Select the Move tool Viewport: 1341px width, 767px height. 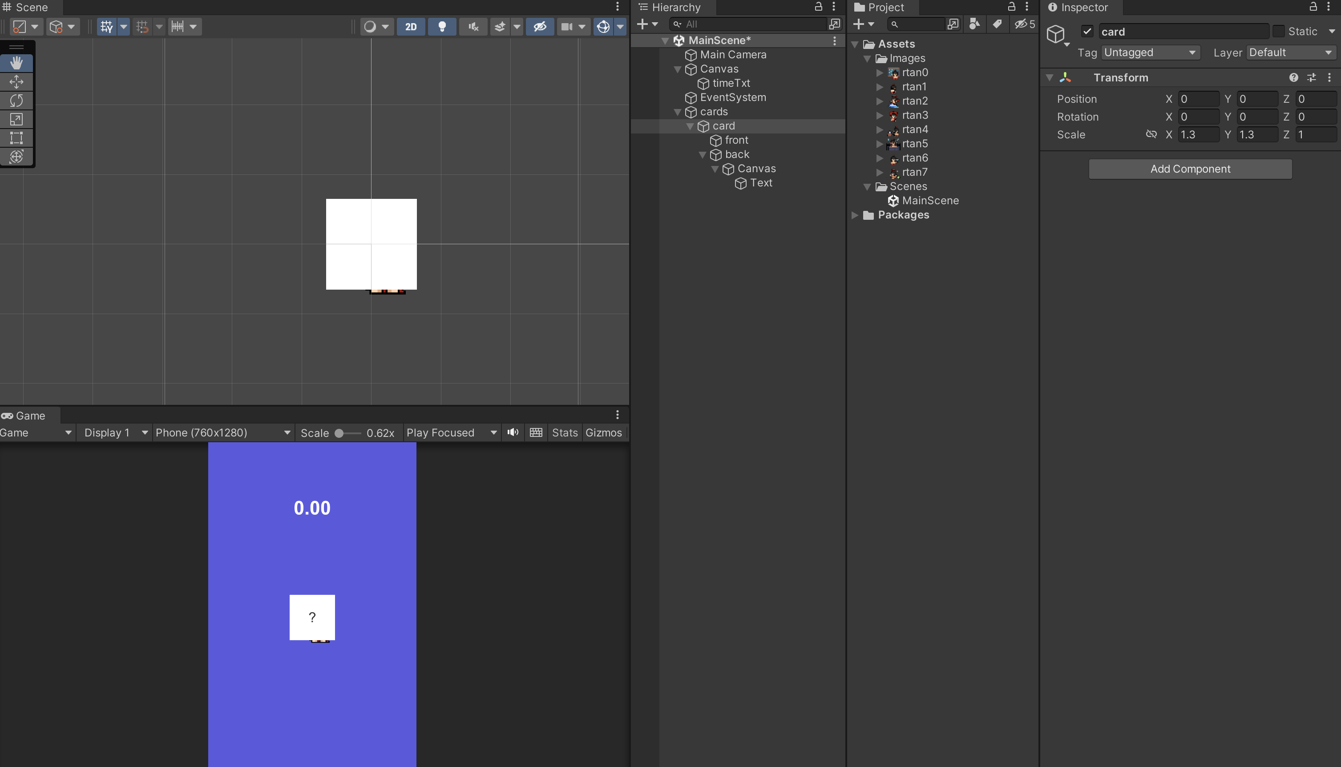pos(16,82)
